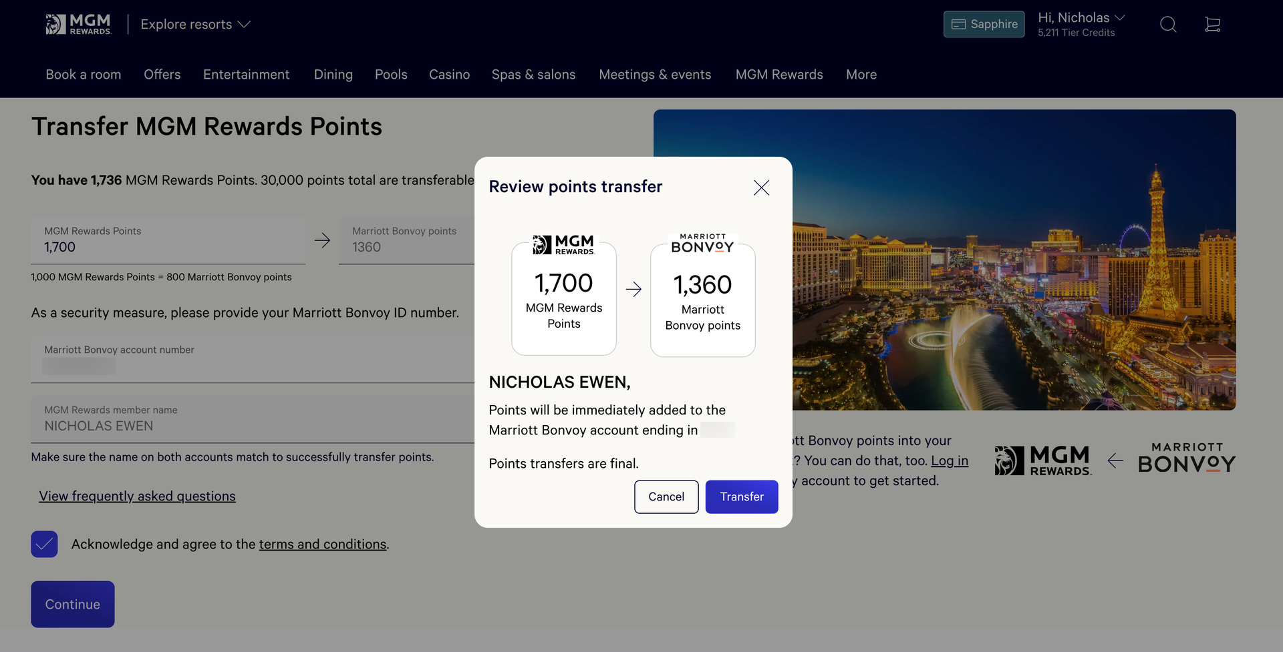View frequently asked questions
This screenshot has height=652, width=1283.
point(137,496)
